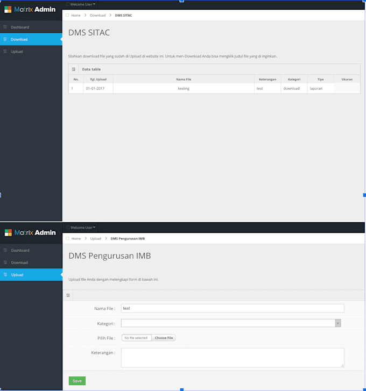Click the Upload breadcrumb link
This screenshot has height=391, width=366.
[x=96, y=239]
